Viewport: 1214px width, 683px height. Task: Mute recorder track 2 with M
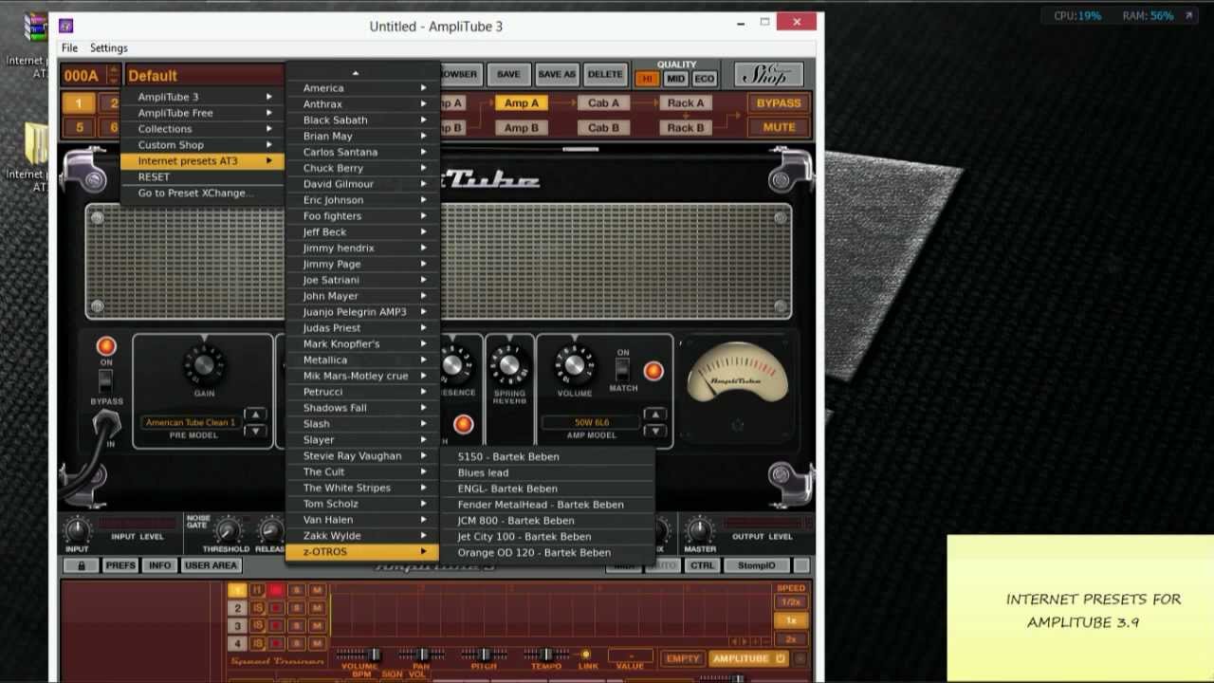point(317,607)
